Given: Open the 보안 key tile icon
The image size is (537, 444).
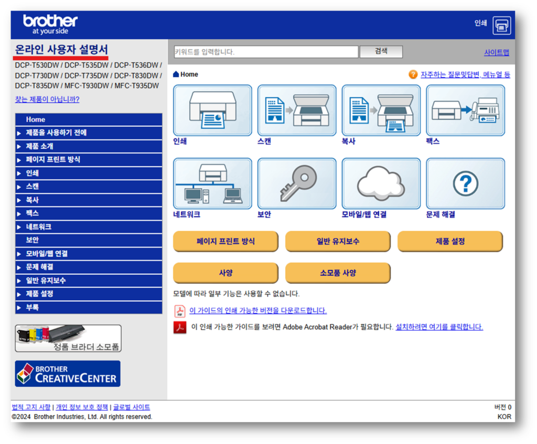Looking at the screenshot, I should [297, 183].
